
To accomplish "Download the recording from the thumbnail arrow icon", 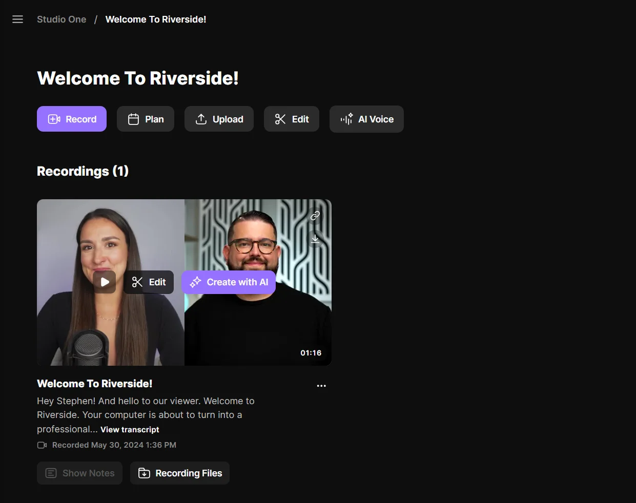I will click(315, 239).
